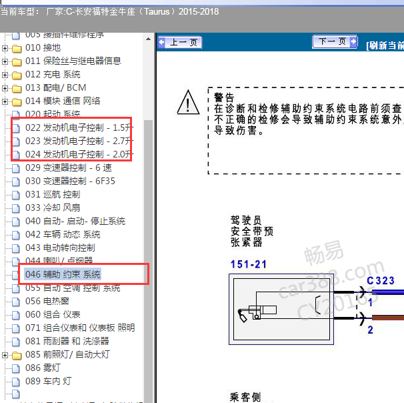Select 085 前照灯/ 自动大灯 entry

point(67,355)
